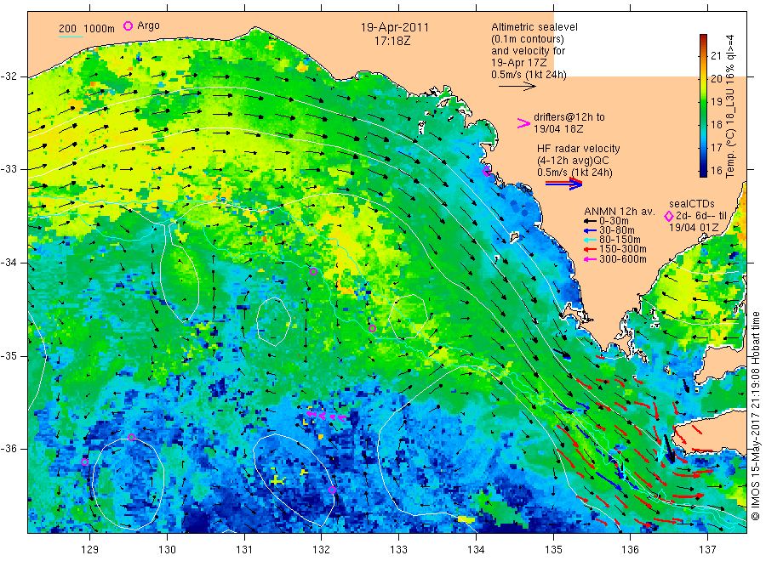
Task: Click the 130 longitude axis label
Action: pyautogui.click(x=167, y=550)
